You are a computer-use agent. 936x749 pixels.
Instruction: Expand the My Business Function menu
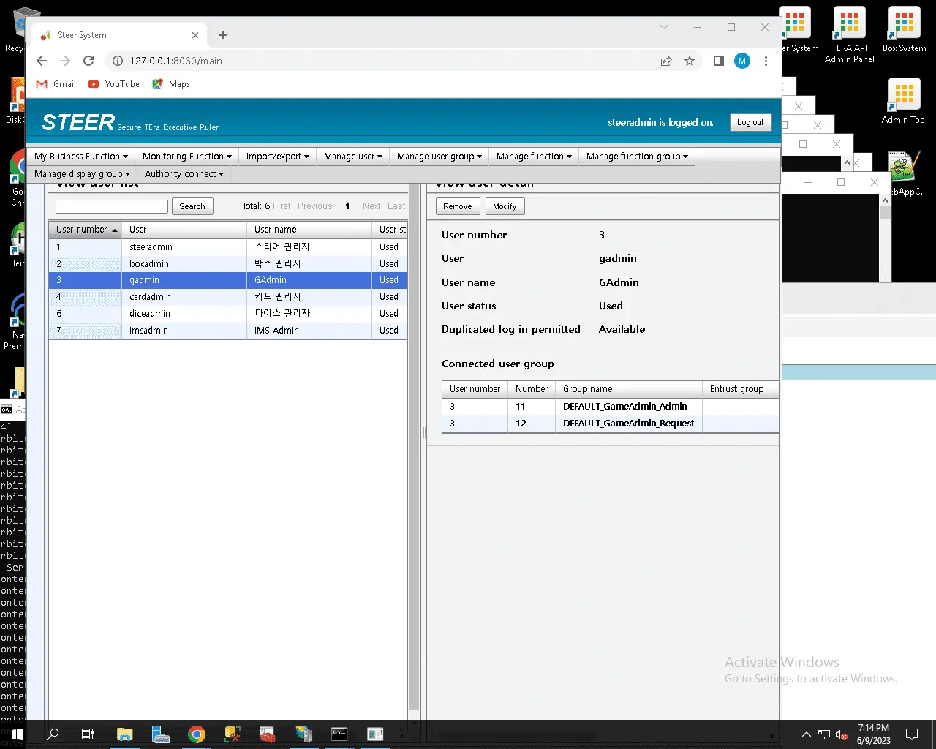pyautogui.click(x=81, y=157)
